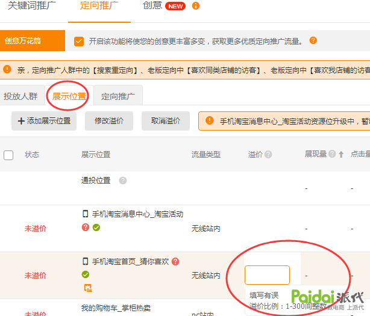The width and height of the screenshot is (370, 316).
Task: Click phone icon before 手机淘宝消息中心_淘宝活动
Action: click(x=85, y=214)
